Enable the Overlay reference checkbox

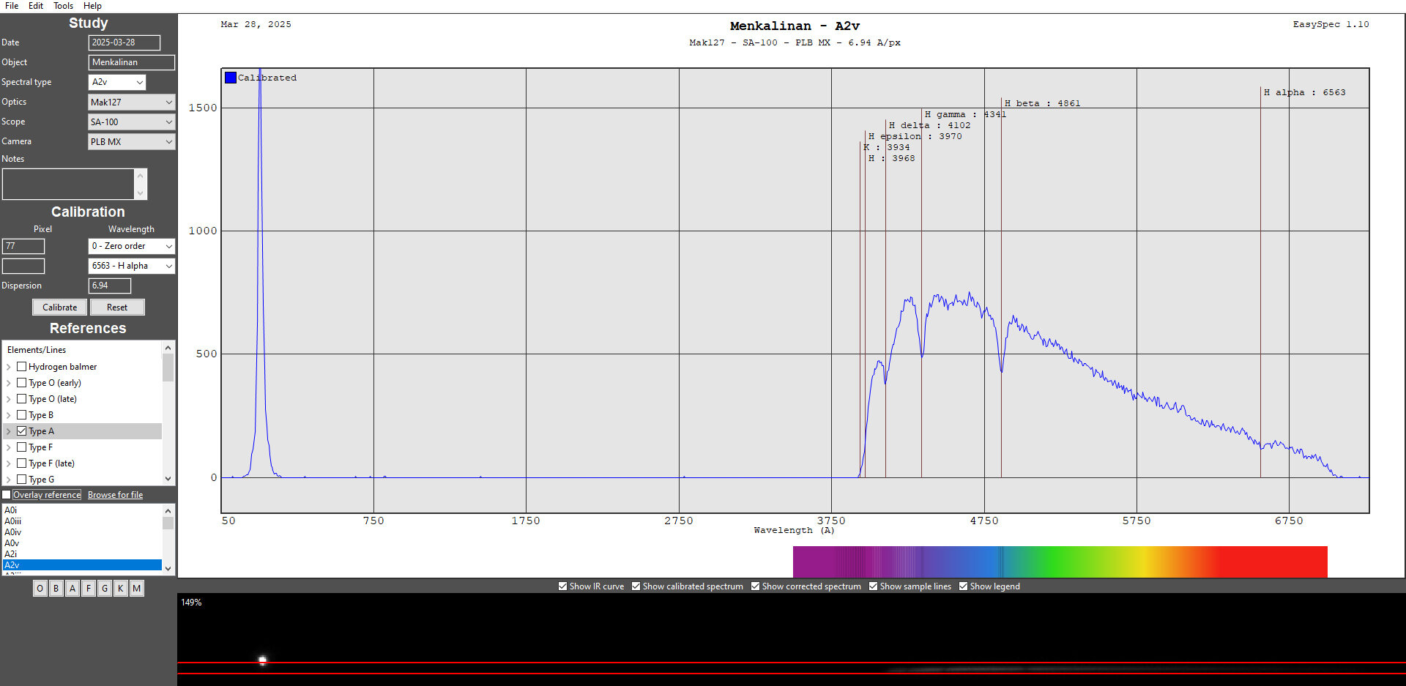pos(7,495)
